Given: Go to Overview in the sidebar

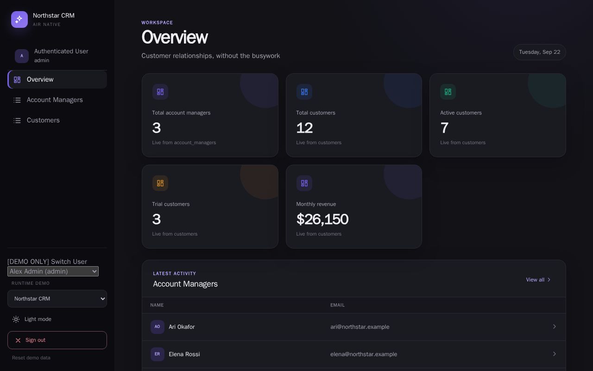Looking at the screenshot, I should point(57,80).
